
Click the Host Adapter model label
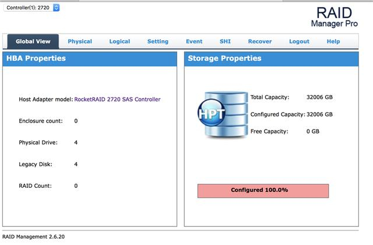point(46,99)
